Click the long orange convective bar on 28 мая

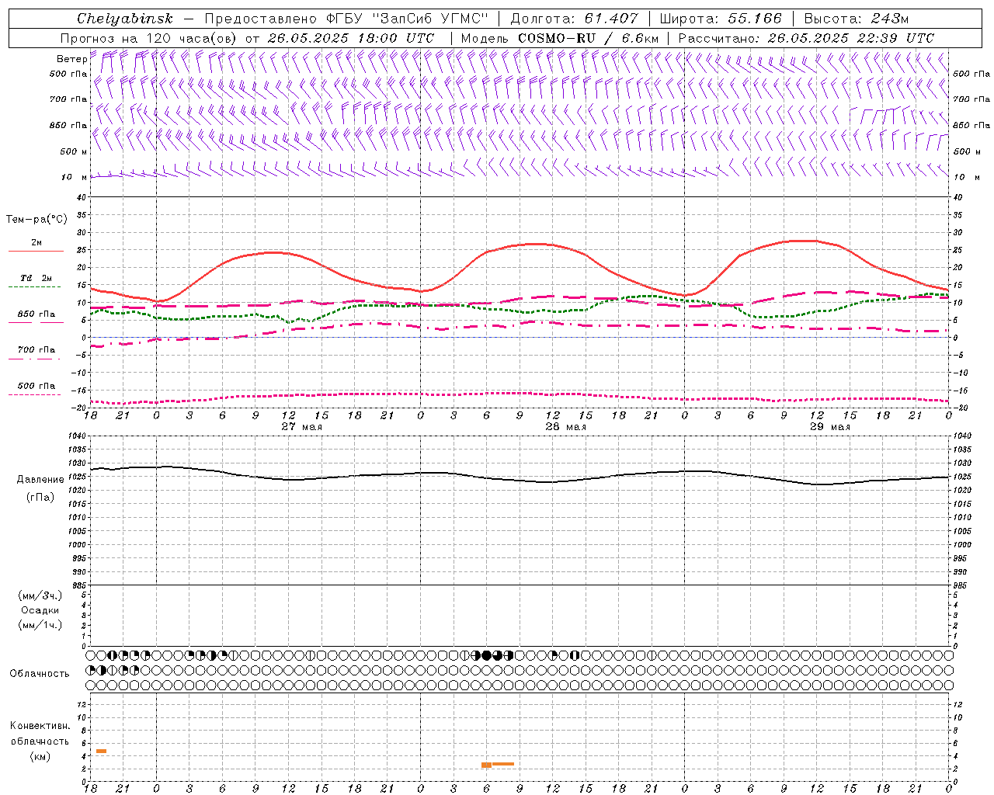click(x=502, y=764)
